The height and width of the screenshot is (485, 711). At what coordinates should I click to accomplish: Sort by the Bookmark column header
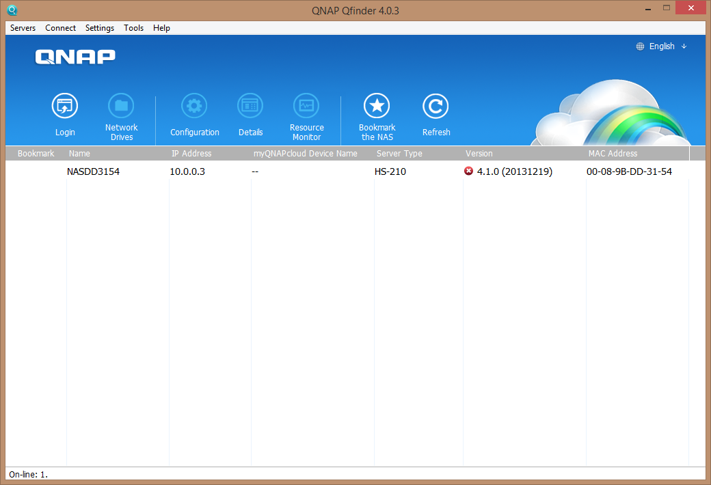click(x=36, y=153)
